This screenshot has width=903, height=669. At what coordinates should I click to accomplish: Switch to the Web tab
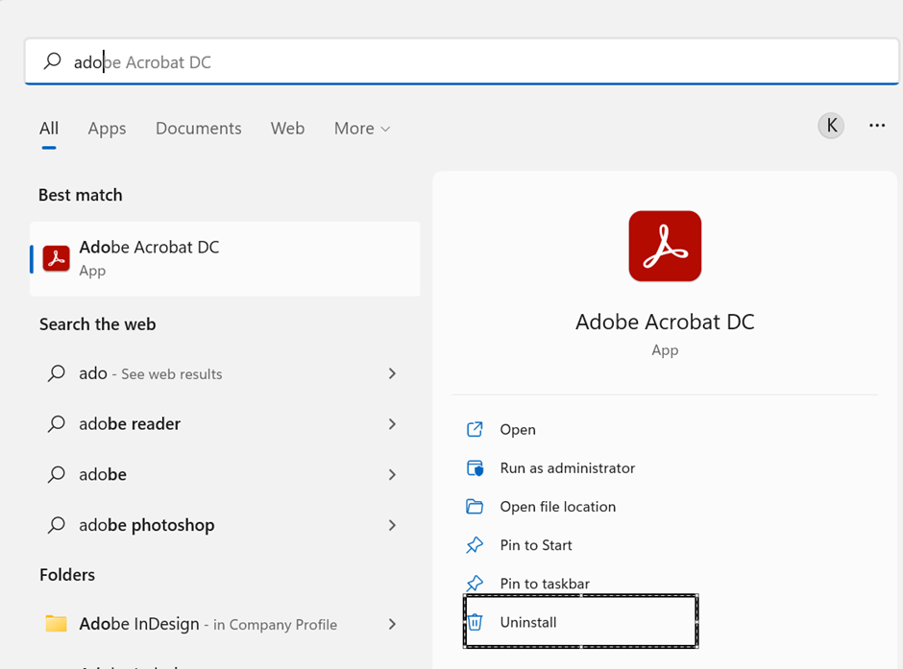point(287,129)
